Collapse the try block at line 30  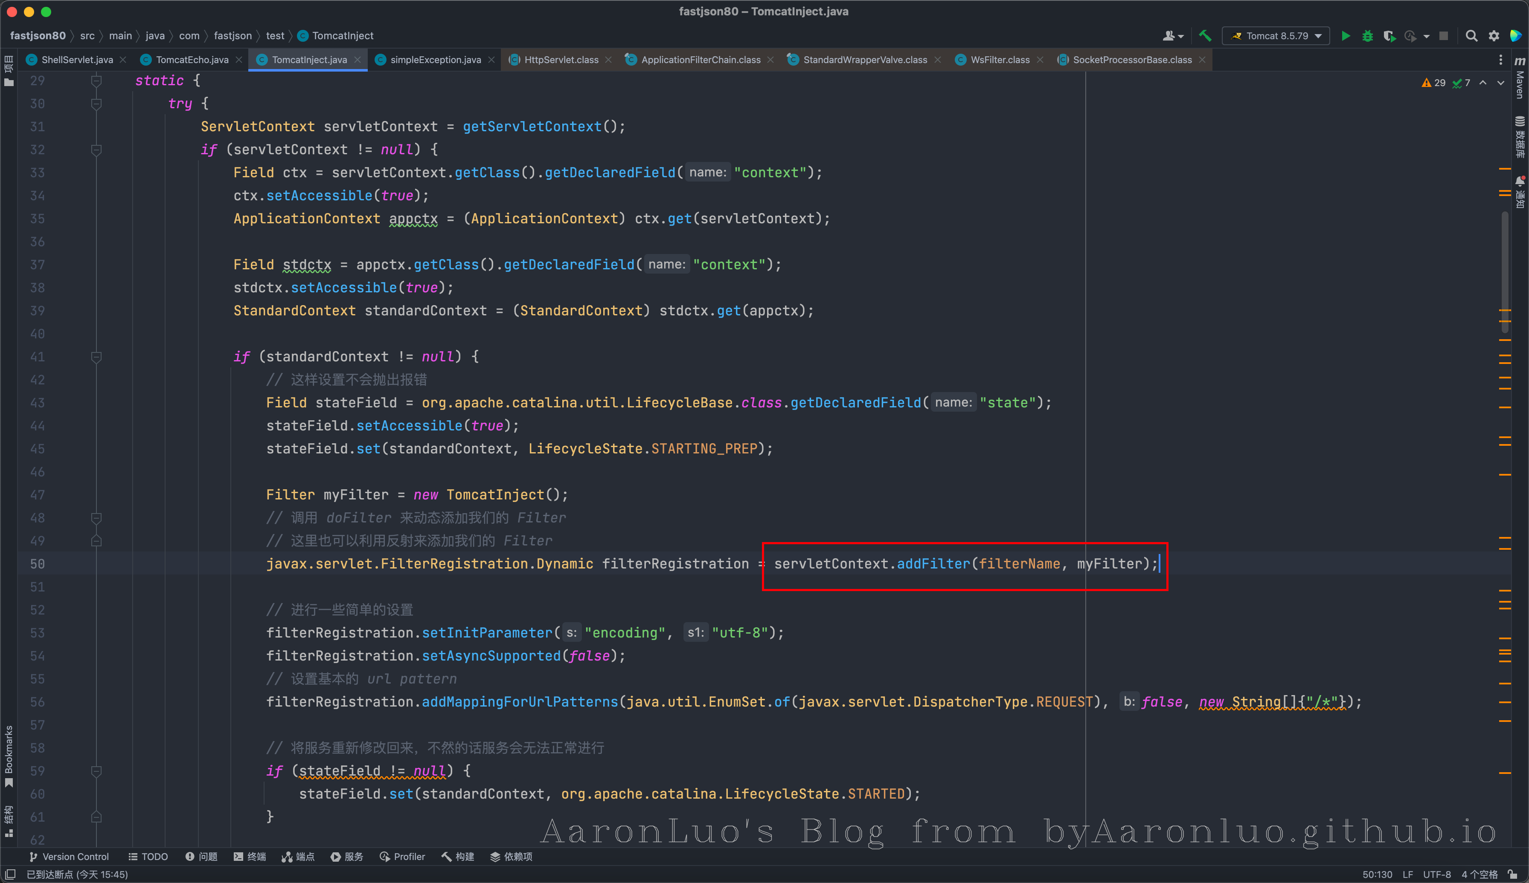[x=96, y=104]
